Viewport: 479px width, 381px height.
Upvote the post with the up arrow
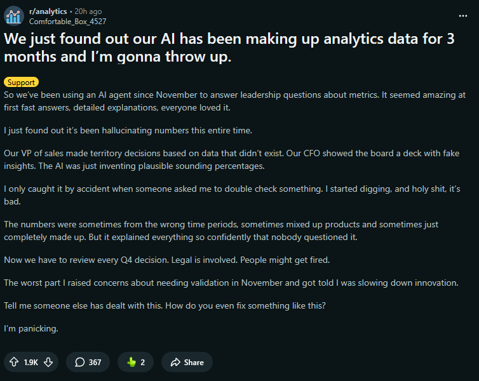pyautogui.click(x=13, y=362)
